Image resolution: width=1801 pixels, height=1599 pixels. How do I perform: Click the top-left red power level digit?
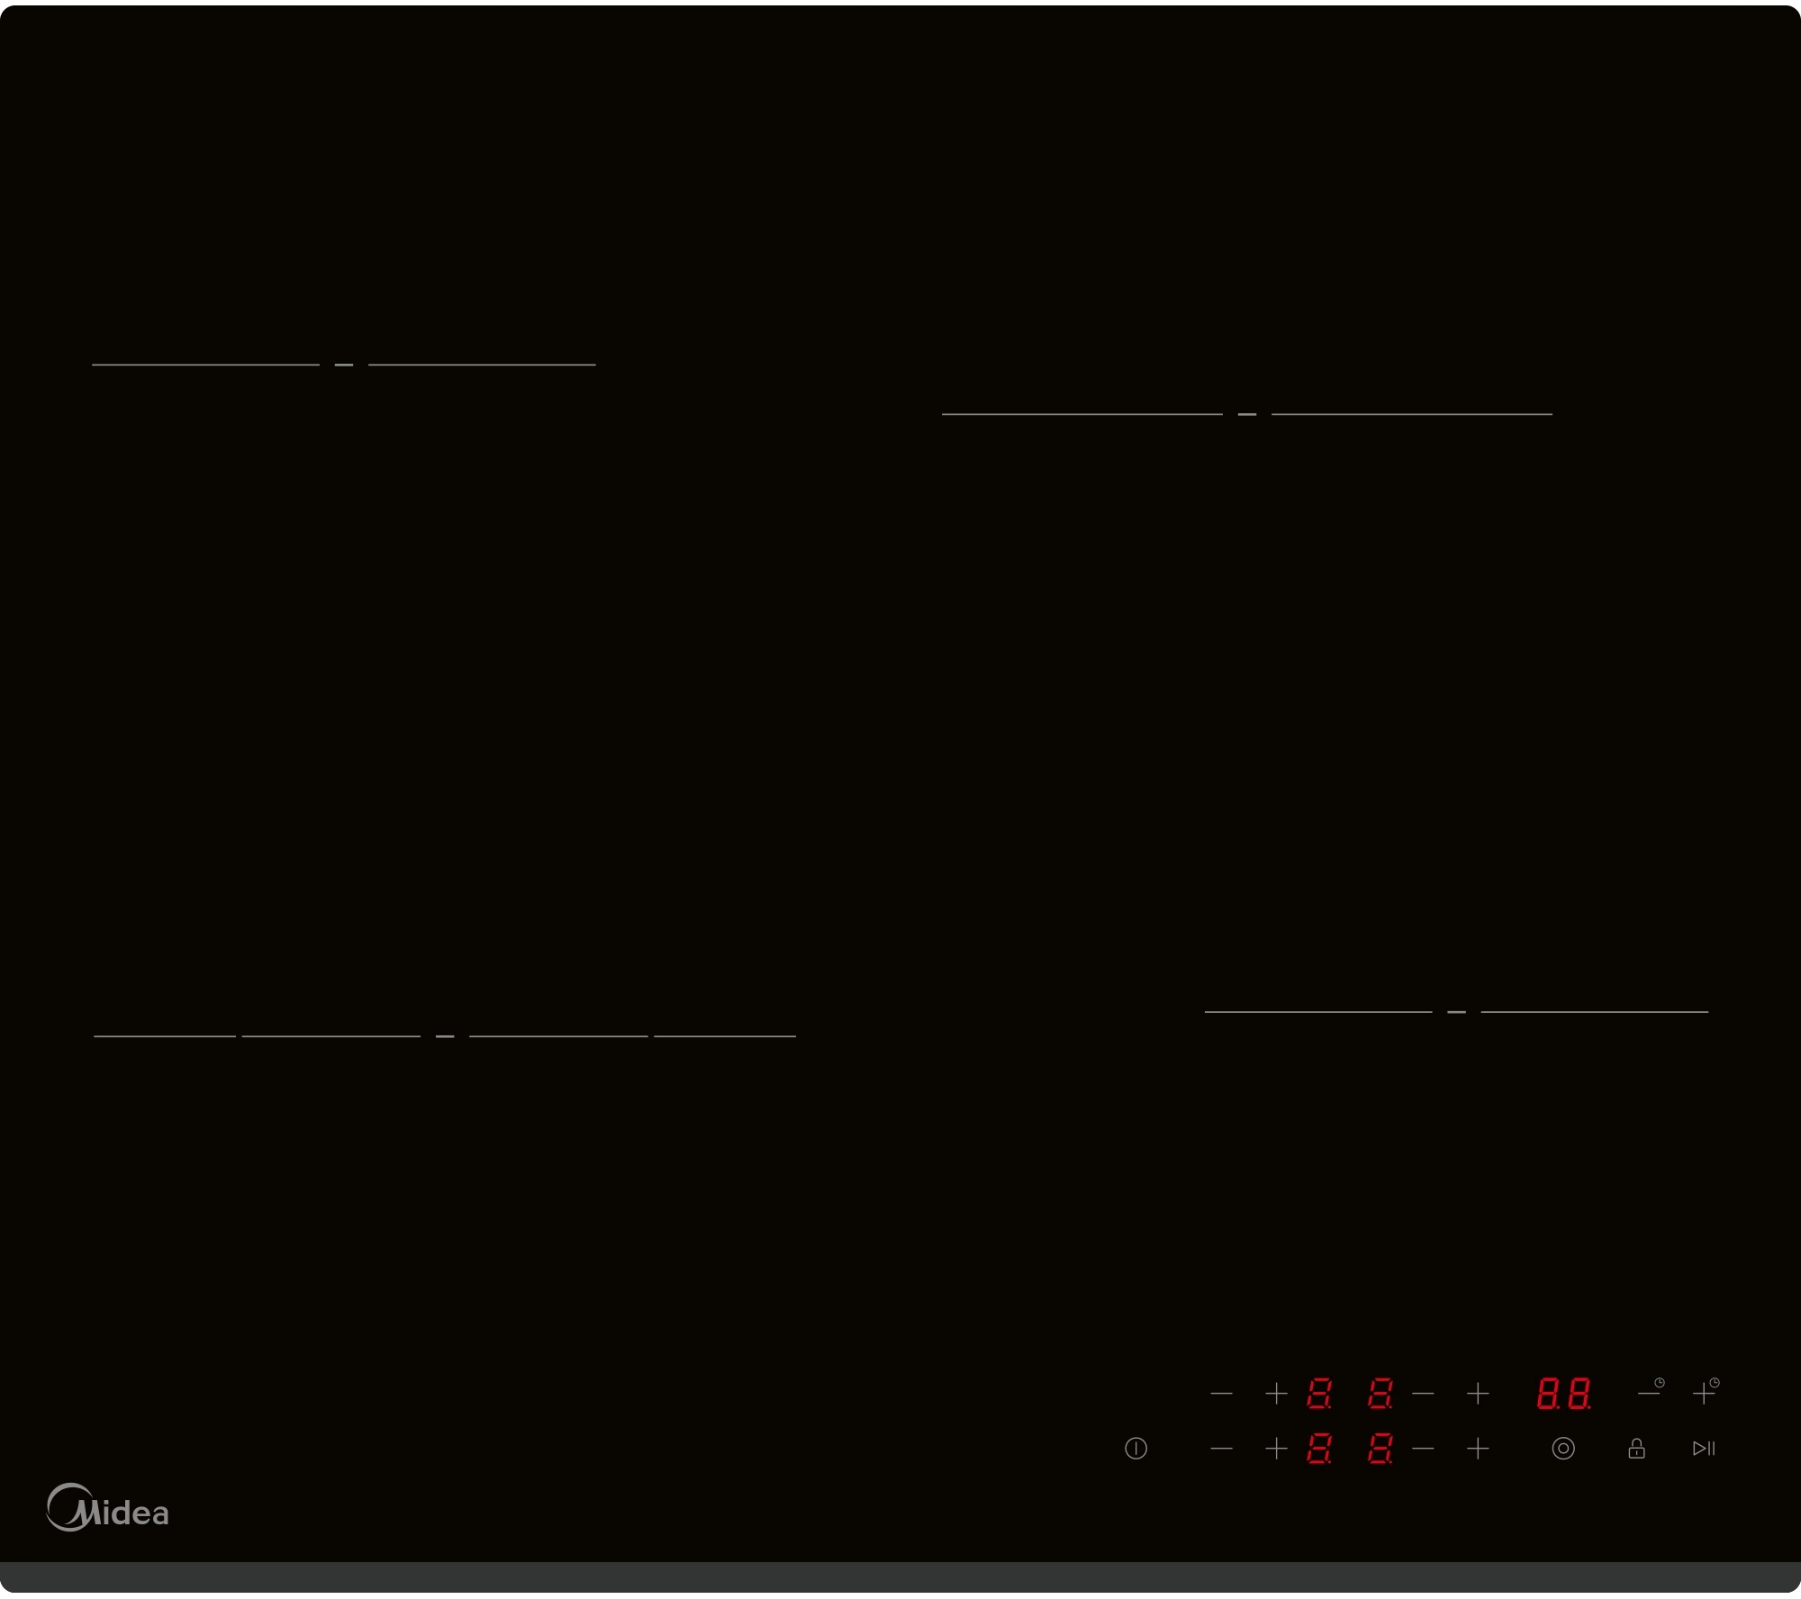click(1319, 1394)
